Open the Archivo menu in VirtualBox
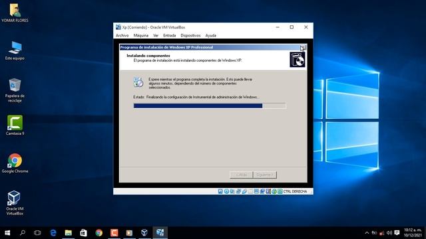The width and height of the screenshot is (426, 239). click(122, 35)
